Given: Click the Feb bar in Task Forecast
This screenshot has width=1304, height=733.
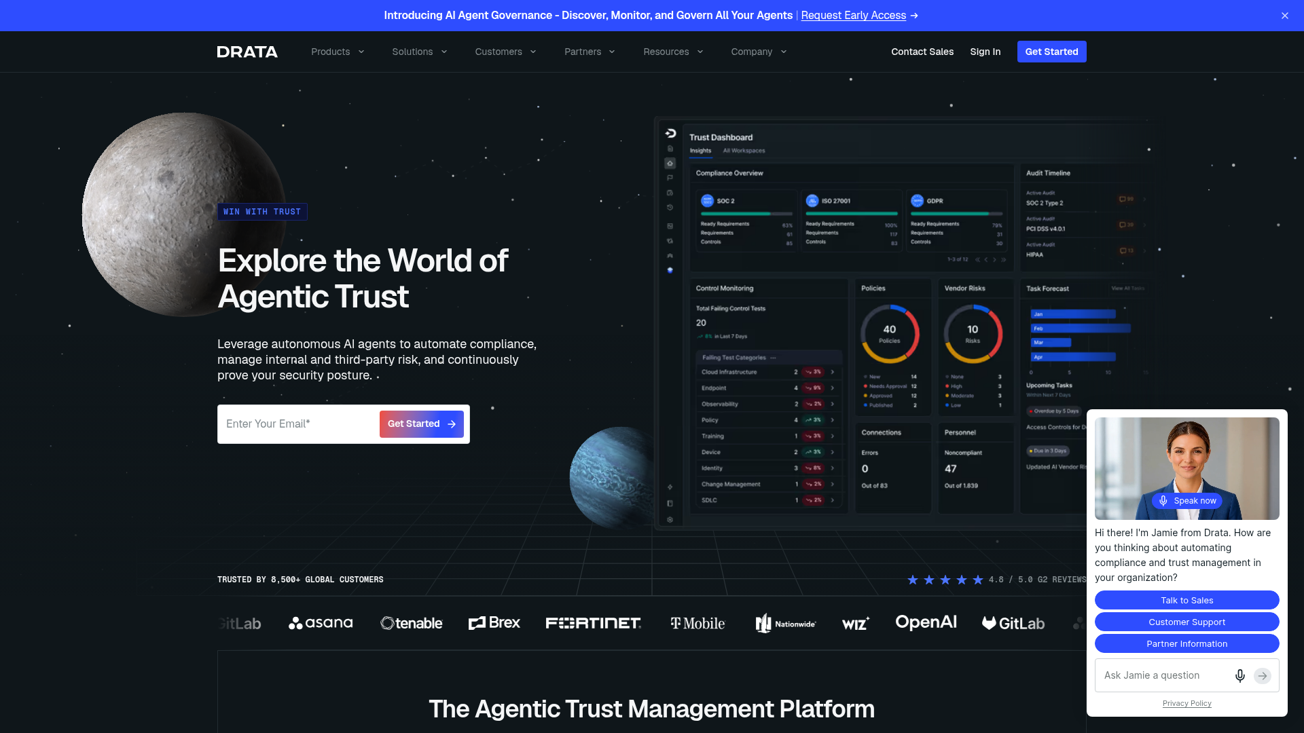Looking at the screenshot, I should click(1081, 328).
